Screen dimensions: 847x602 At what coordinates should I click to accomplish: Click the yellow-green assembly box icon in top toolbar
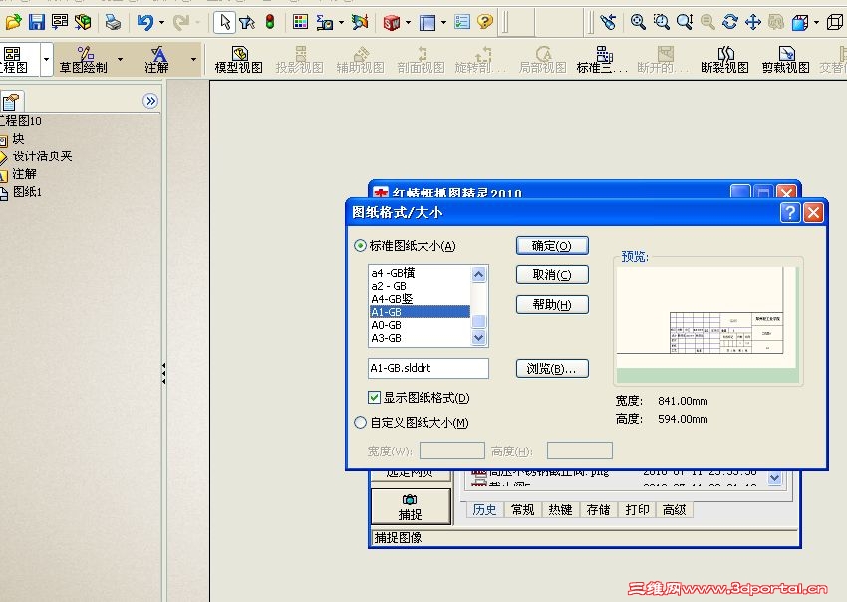(x=83, y=22)
